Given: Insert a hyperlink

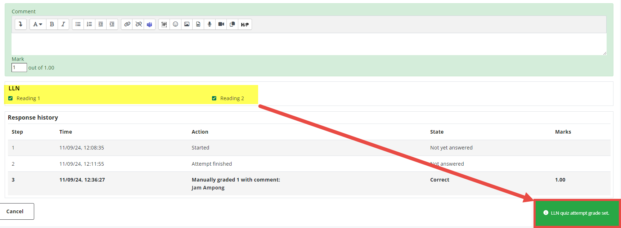Looking at the screenshot, I should 127,24.
